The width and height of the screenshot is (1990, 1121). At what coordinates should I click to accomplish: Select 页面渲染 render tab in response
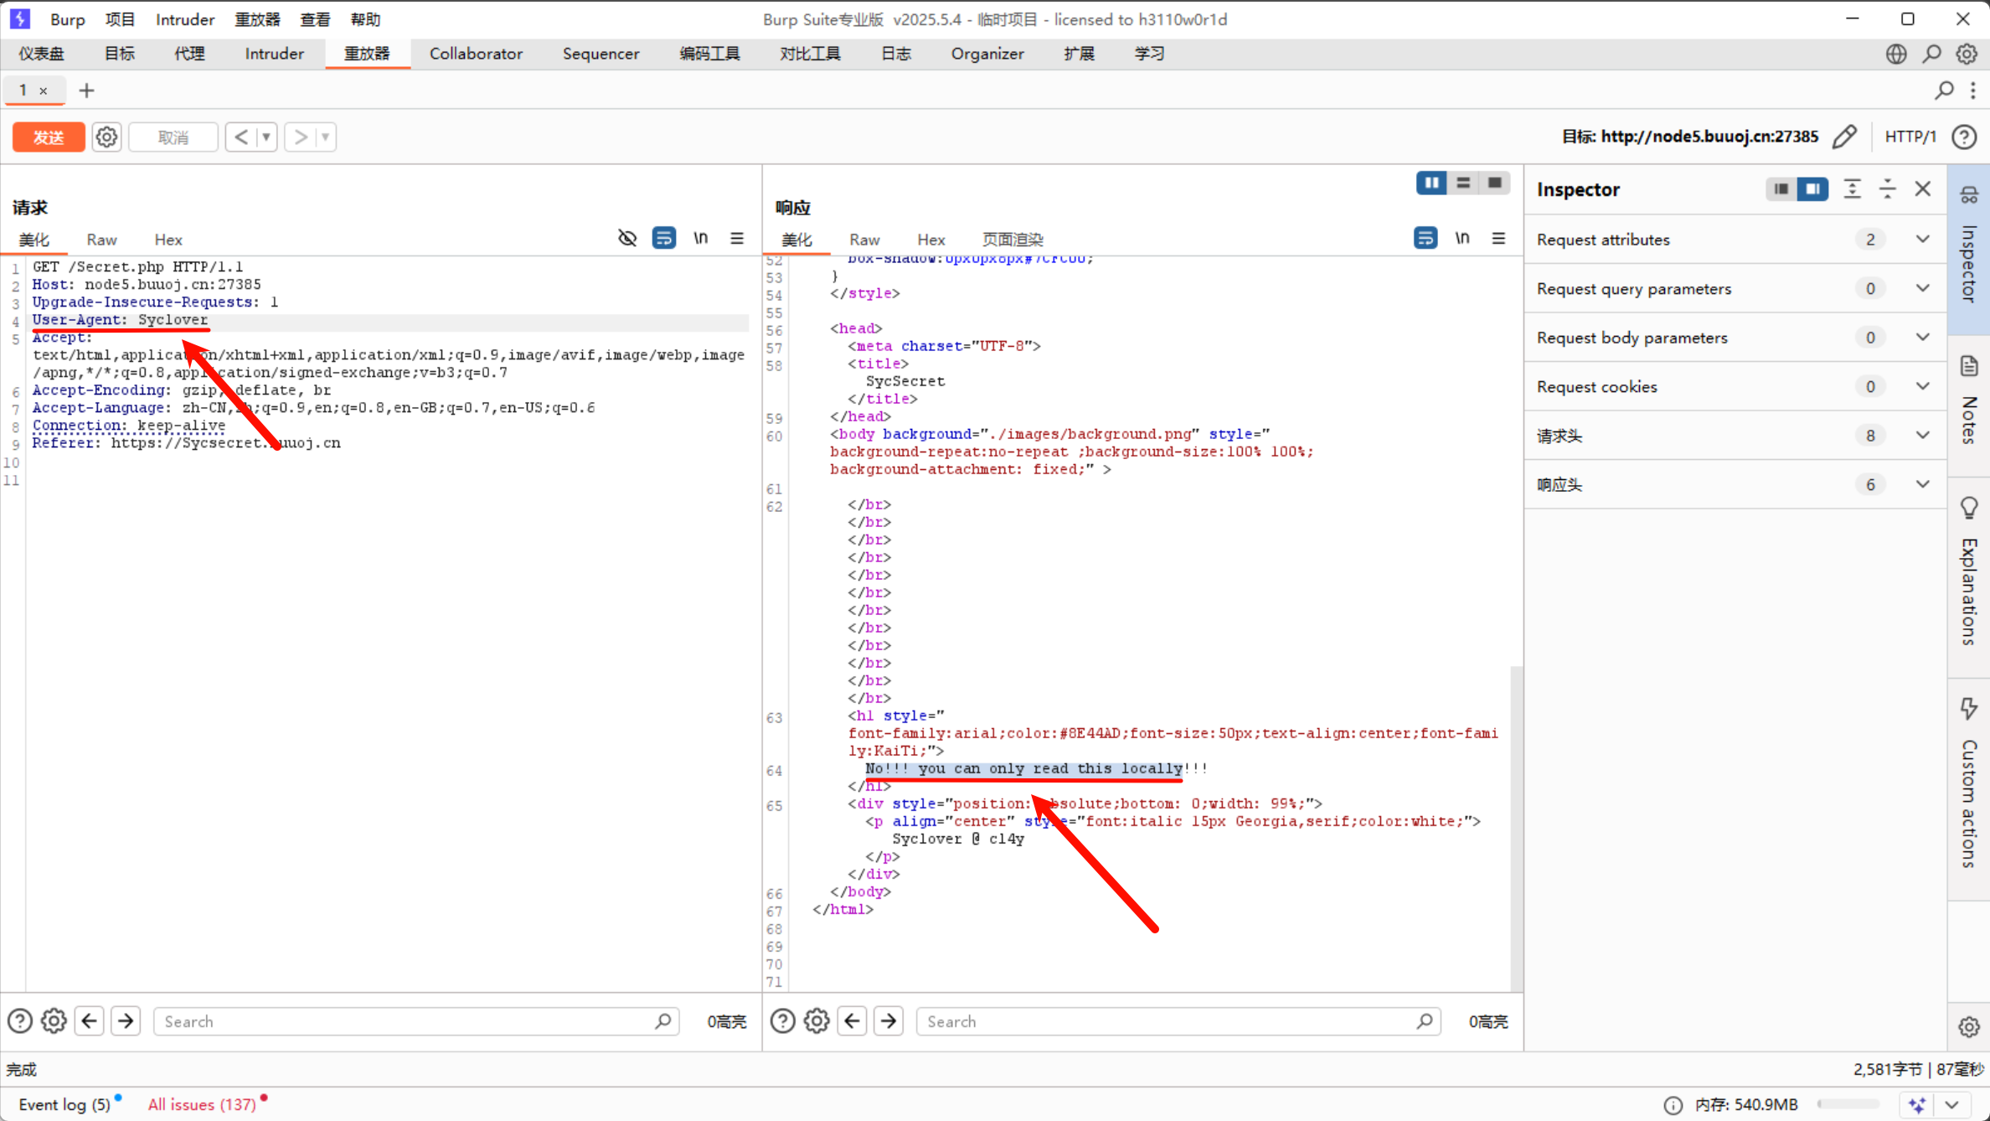[1012, 240]
